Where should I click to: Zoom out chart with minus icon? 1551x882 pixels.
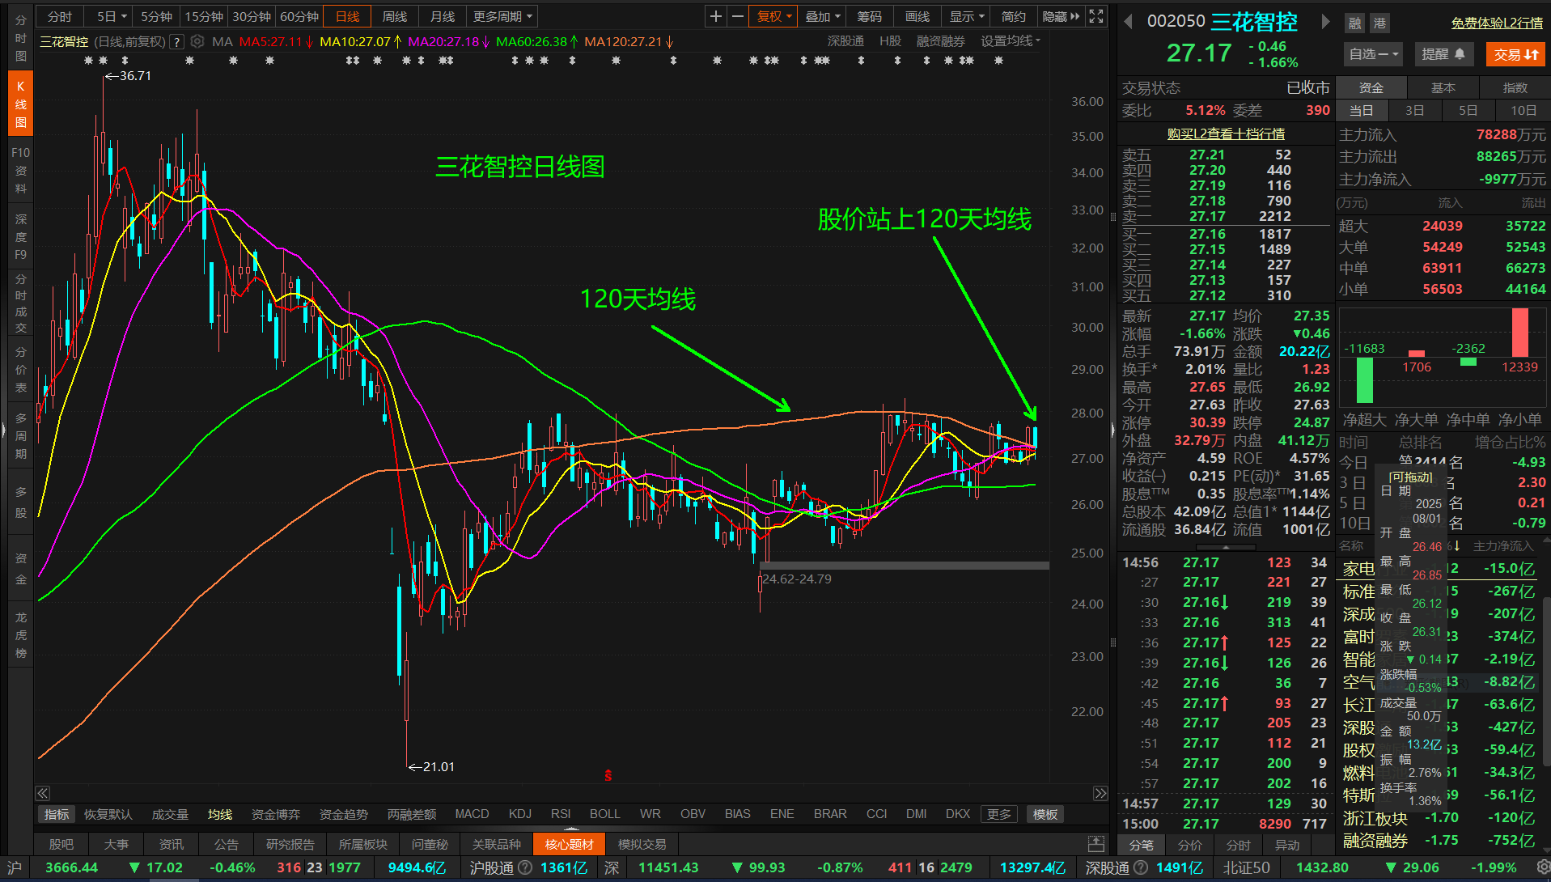[737, 16]
